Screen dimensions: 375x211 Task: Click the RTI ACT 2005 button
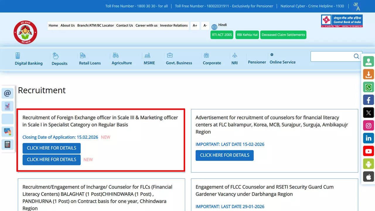[222, 35]
